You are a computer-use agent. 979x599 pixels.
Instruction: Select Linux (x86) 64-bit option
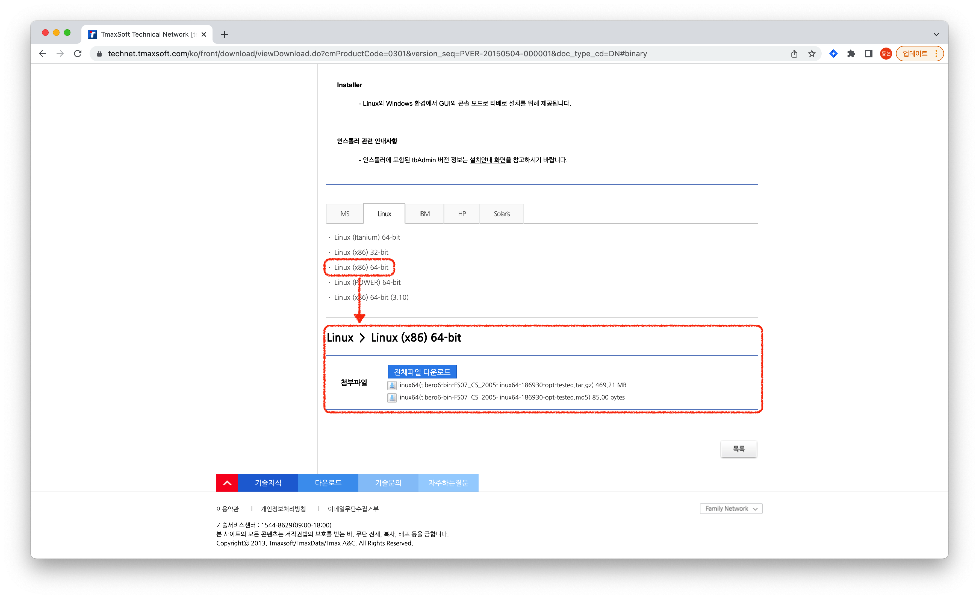tap(361, 268)
